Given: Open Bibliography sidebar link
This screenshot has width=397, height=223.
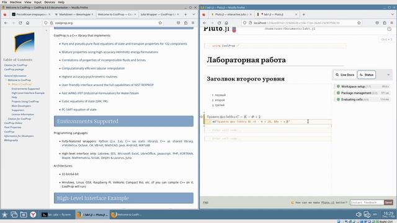Looking at the screenshot, I should coord(11,140).
